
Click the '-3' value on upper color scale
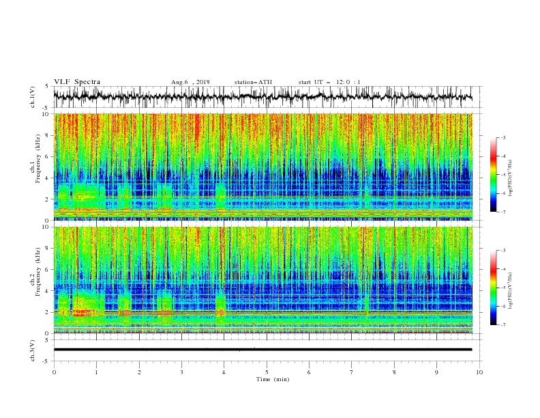(x=502, y=137)
